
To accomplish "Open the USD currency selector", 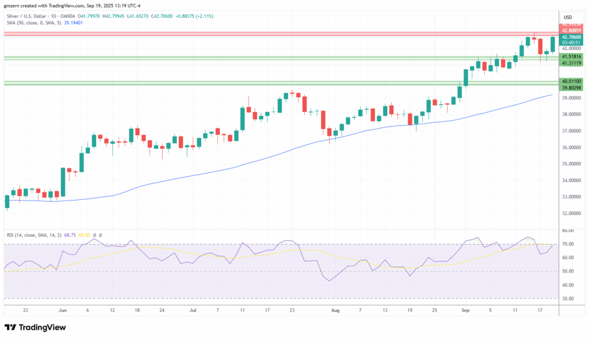I will pos(567,17).
